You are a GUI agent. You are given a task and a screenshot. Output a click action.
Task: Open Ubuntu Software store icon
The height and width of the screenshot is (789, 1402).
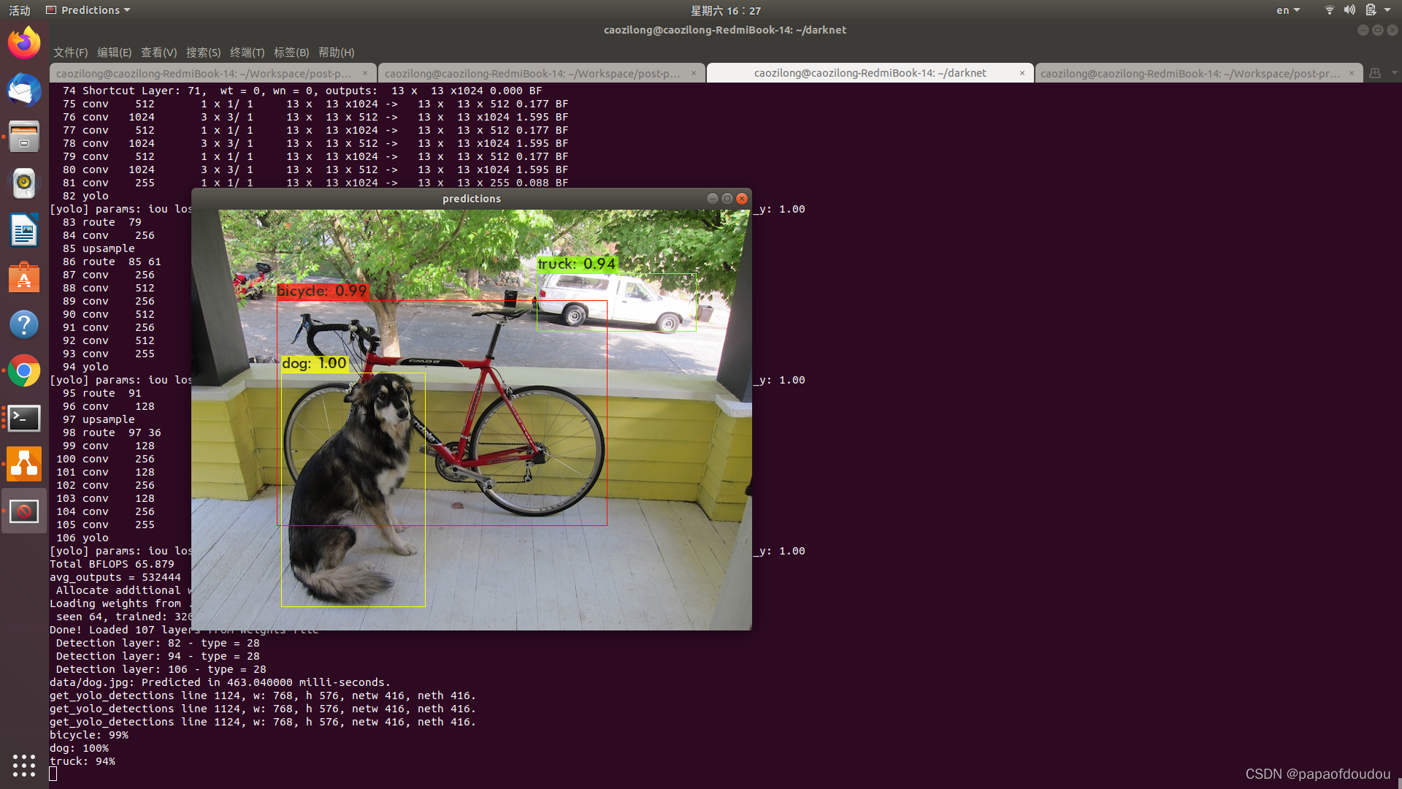[24, 278]
